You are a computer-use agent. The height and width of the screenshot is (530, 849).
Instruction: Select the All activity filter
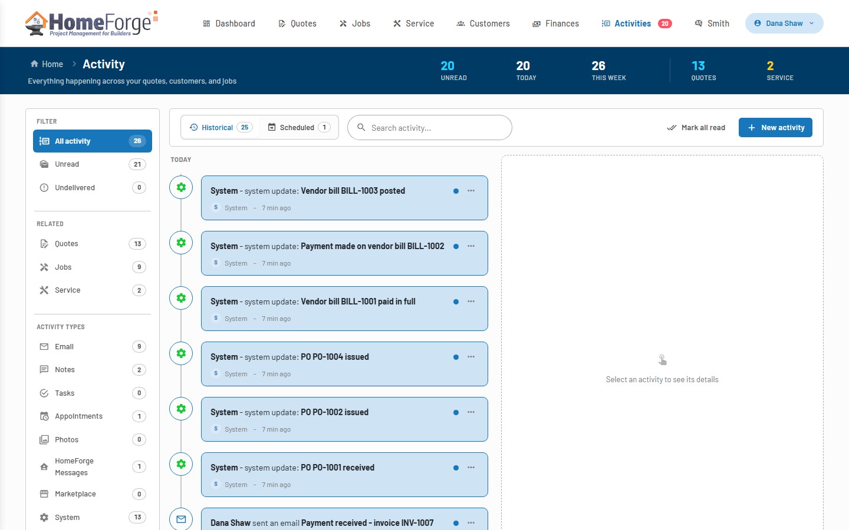point(93,141)
